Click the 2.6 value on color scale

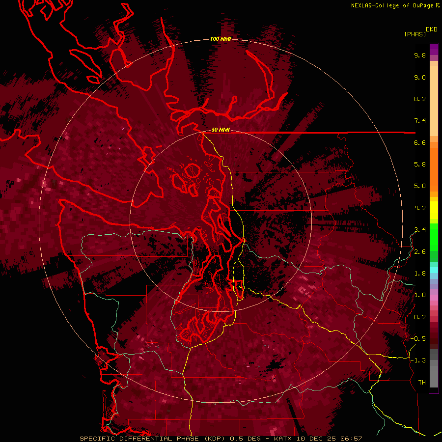coord(420,252)
